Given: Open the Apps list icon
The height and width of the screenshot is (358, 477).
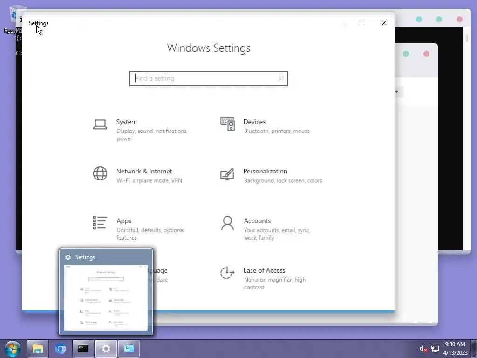Looking at the screenshot, I should click(100, 222).
